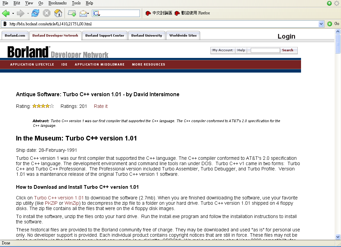Select the Borland Developer Network tab
The image size is (341, 247).
point(55,35)
